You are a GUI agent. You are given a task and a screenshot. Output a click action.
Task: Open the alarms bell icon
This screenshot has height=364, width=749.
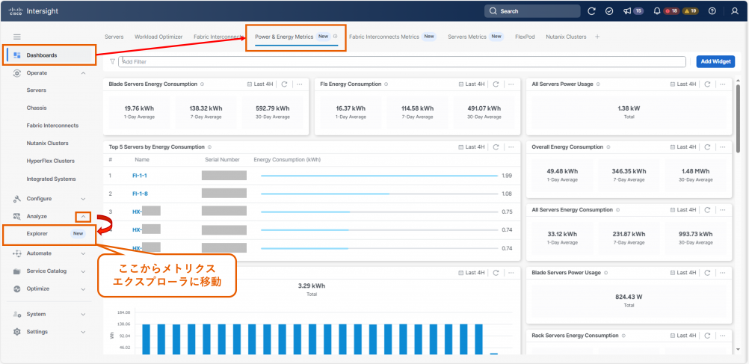point(657,11)
